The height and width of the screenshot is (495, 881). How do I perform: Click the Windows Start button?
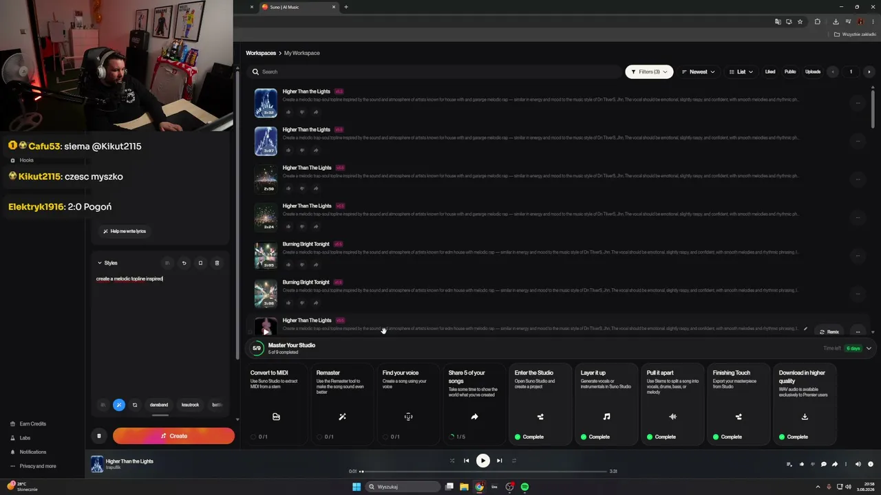[x=357, y=487]
